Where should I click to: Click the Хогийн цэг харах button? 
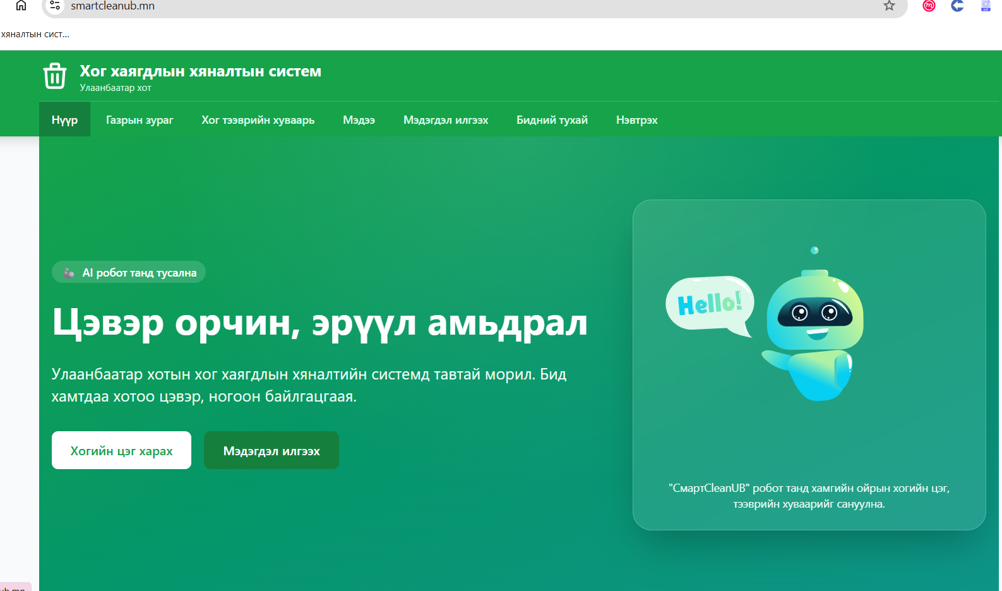(x=121, y=450)
